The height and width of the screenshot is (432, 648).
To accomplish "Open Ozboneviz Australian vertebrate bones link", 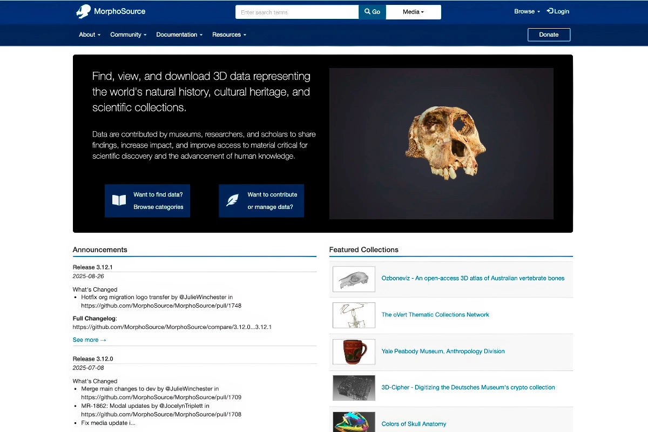I will (473, 279).
